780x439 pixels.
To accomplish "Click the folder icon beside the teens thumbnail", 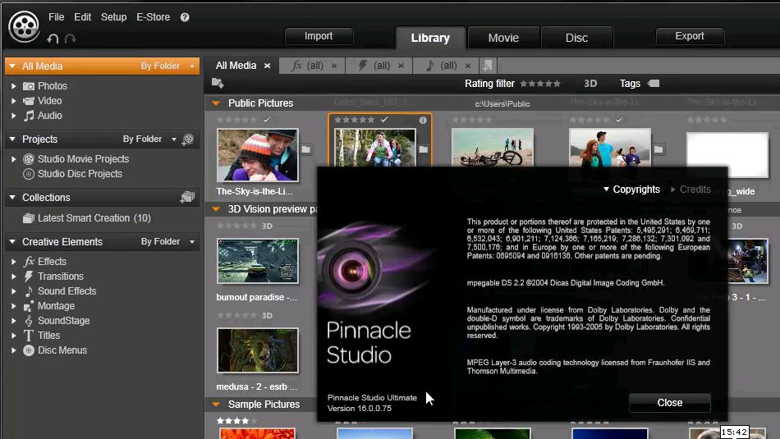I will pos(658,149).
